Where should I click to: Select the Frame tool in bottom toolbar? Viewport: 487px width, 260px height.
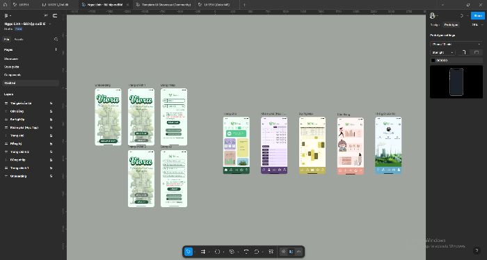coord(203,252)
